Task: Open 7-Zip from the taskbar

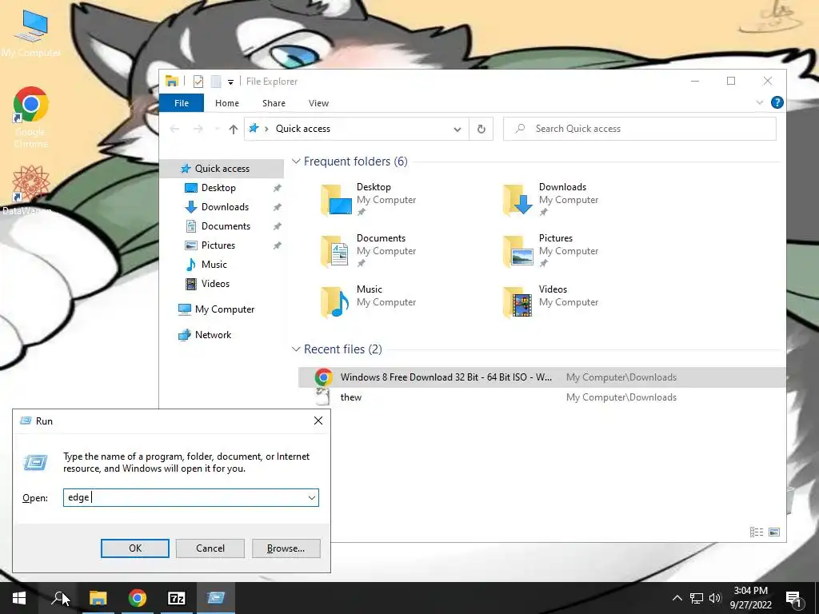Action: tap(176, 598)
